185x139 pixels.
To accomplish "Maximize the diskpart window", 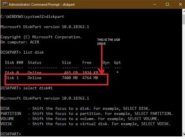I will (x=167, y=4).
